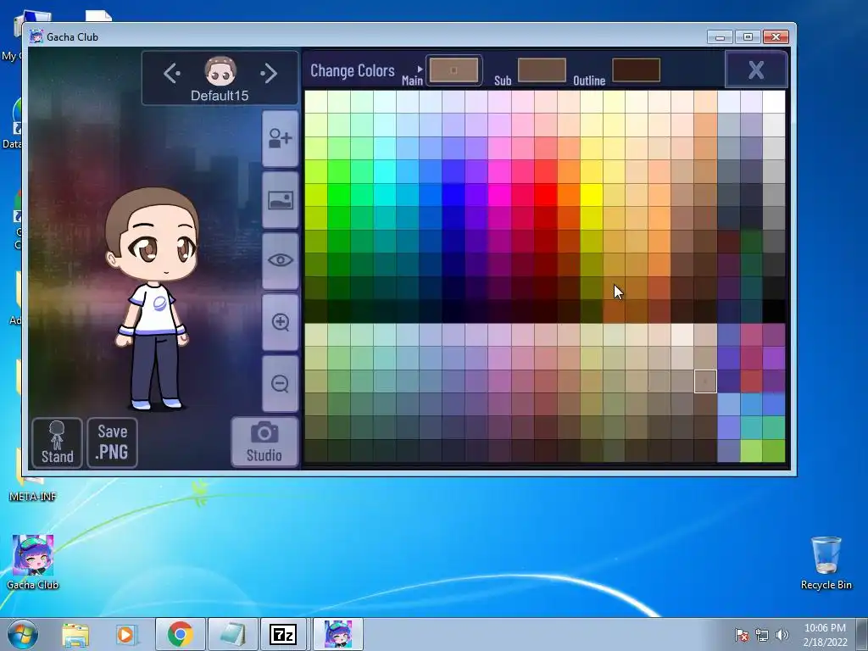Click the Default15 character name
Viewport: 868px width, 651px height.
[x=220, y=95]
